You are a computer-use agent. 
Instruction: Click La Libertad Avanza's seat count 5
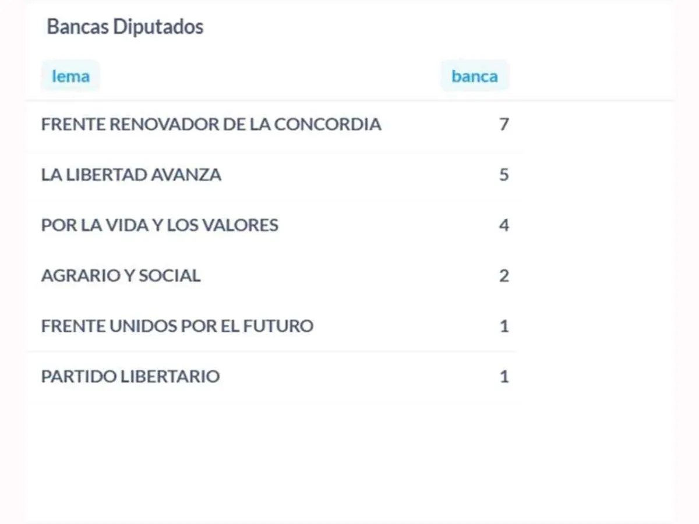point(504,175)
